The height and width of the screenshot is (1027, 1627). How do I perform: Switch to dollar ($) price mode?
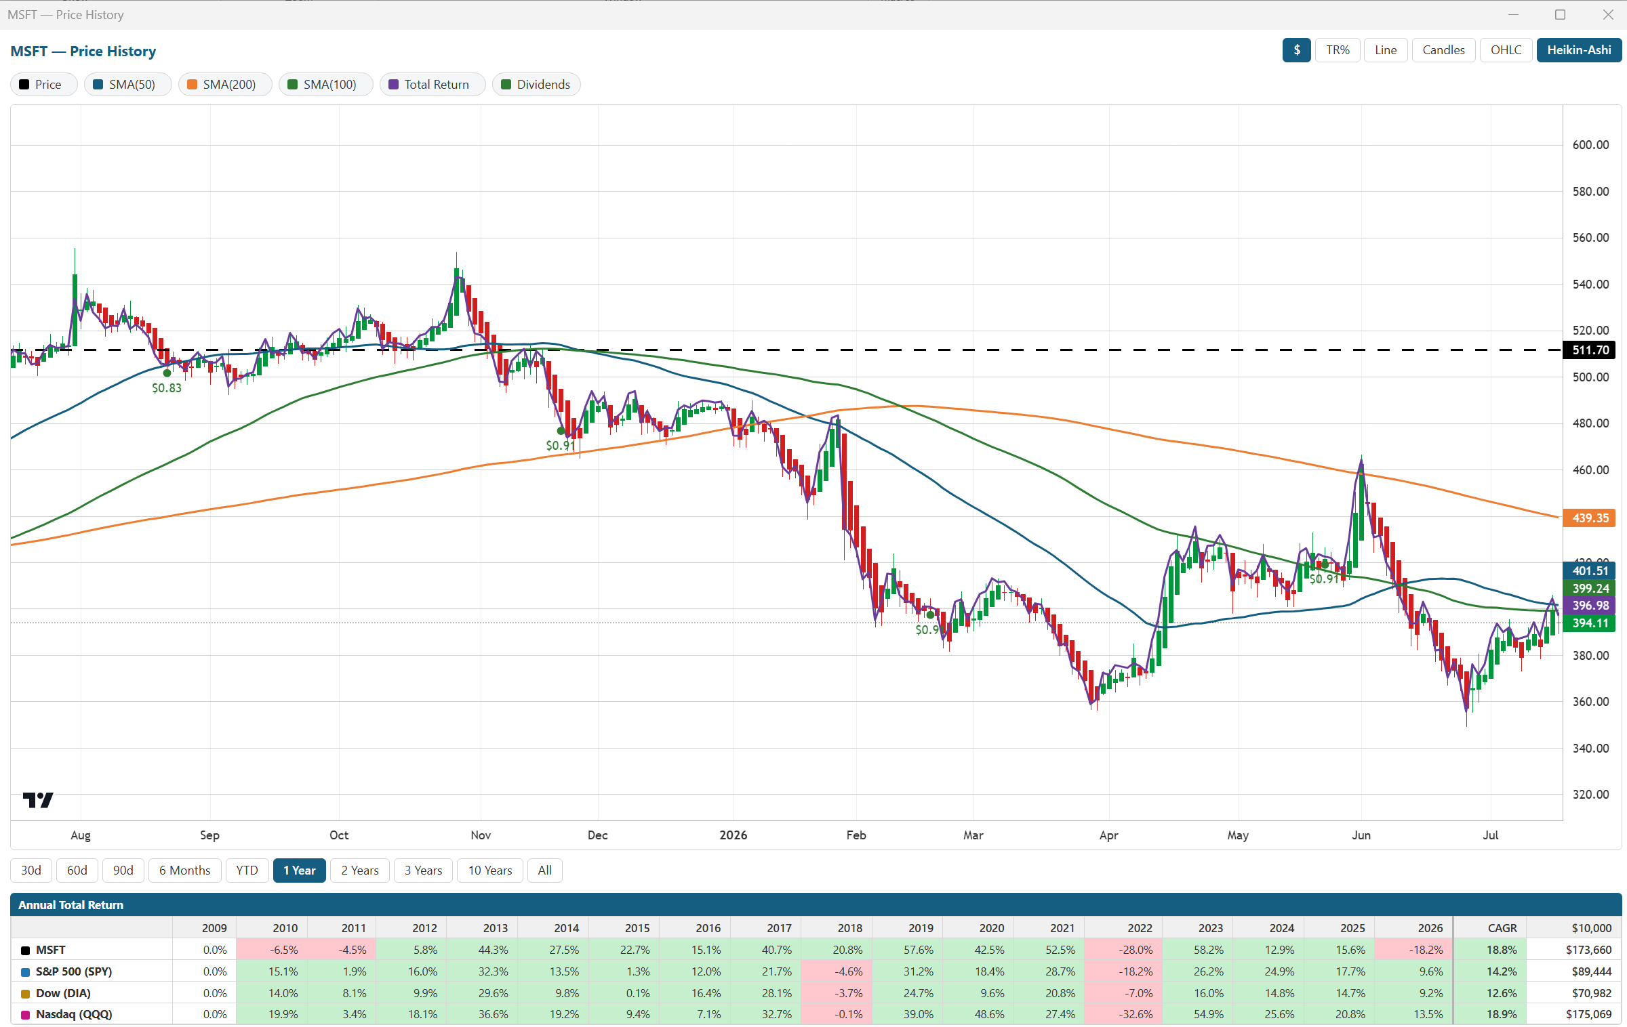click(x=1296, y=50)
